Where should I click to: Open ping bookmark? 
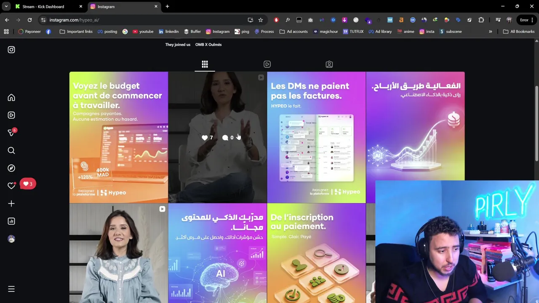[242, 32]
